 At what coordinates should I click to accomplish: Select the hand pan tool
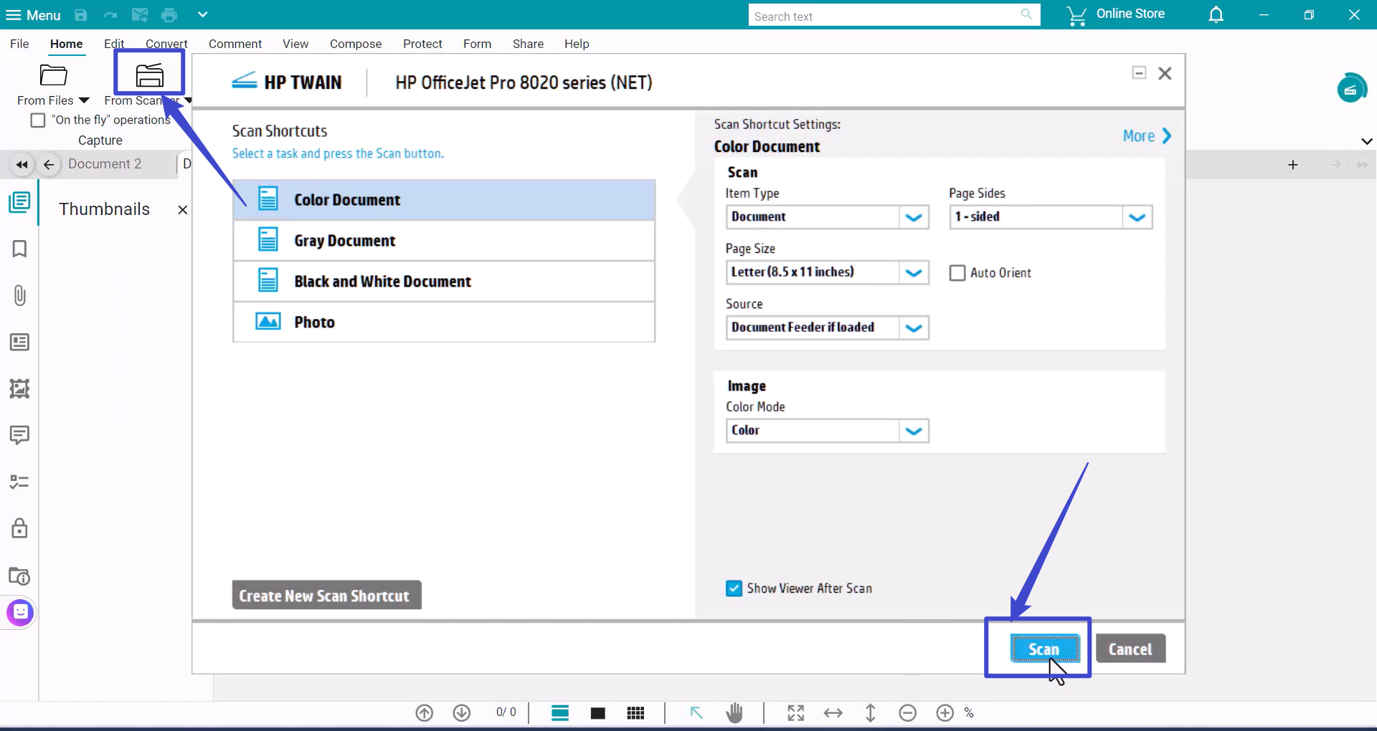734,713
